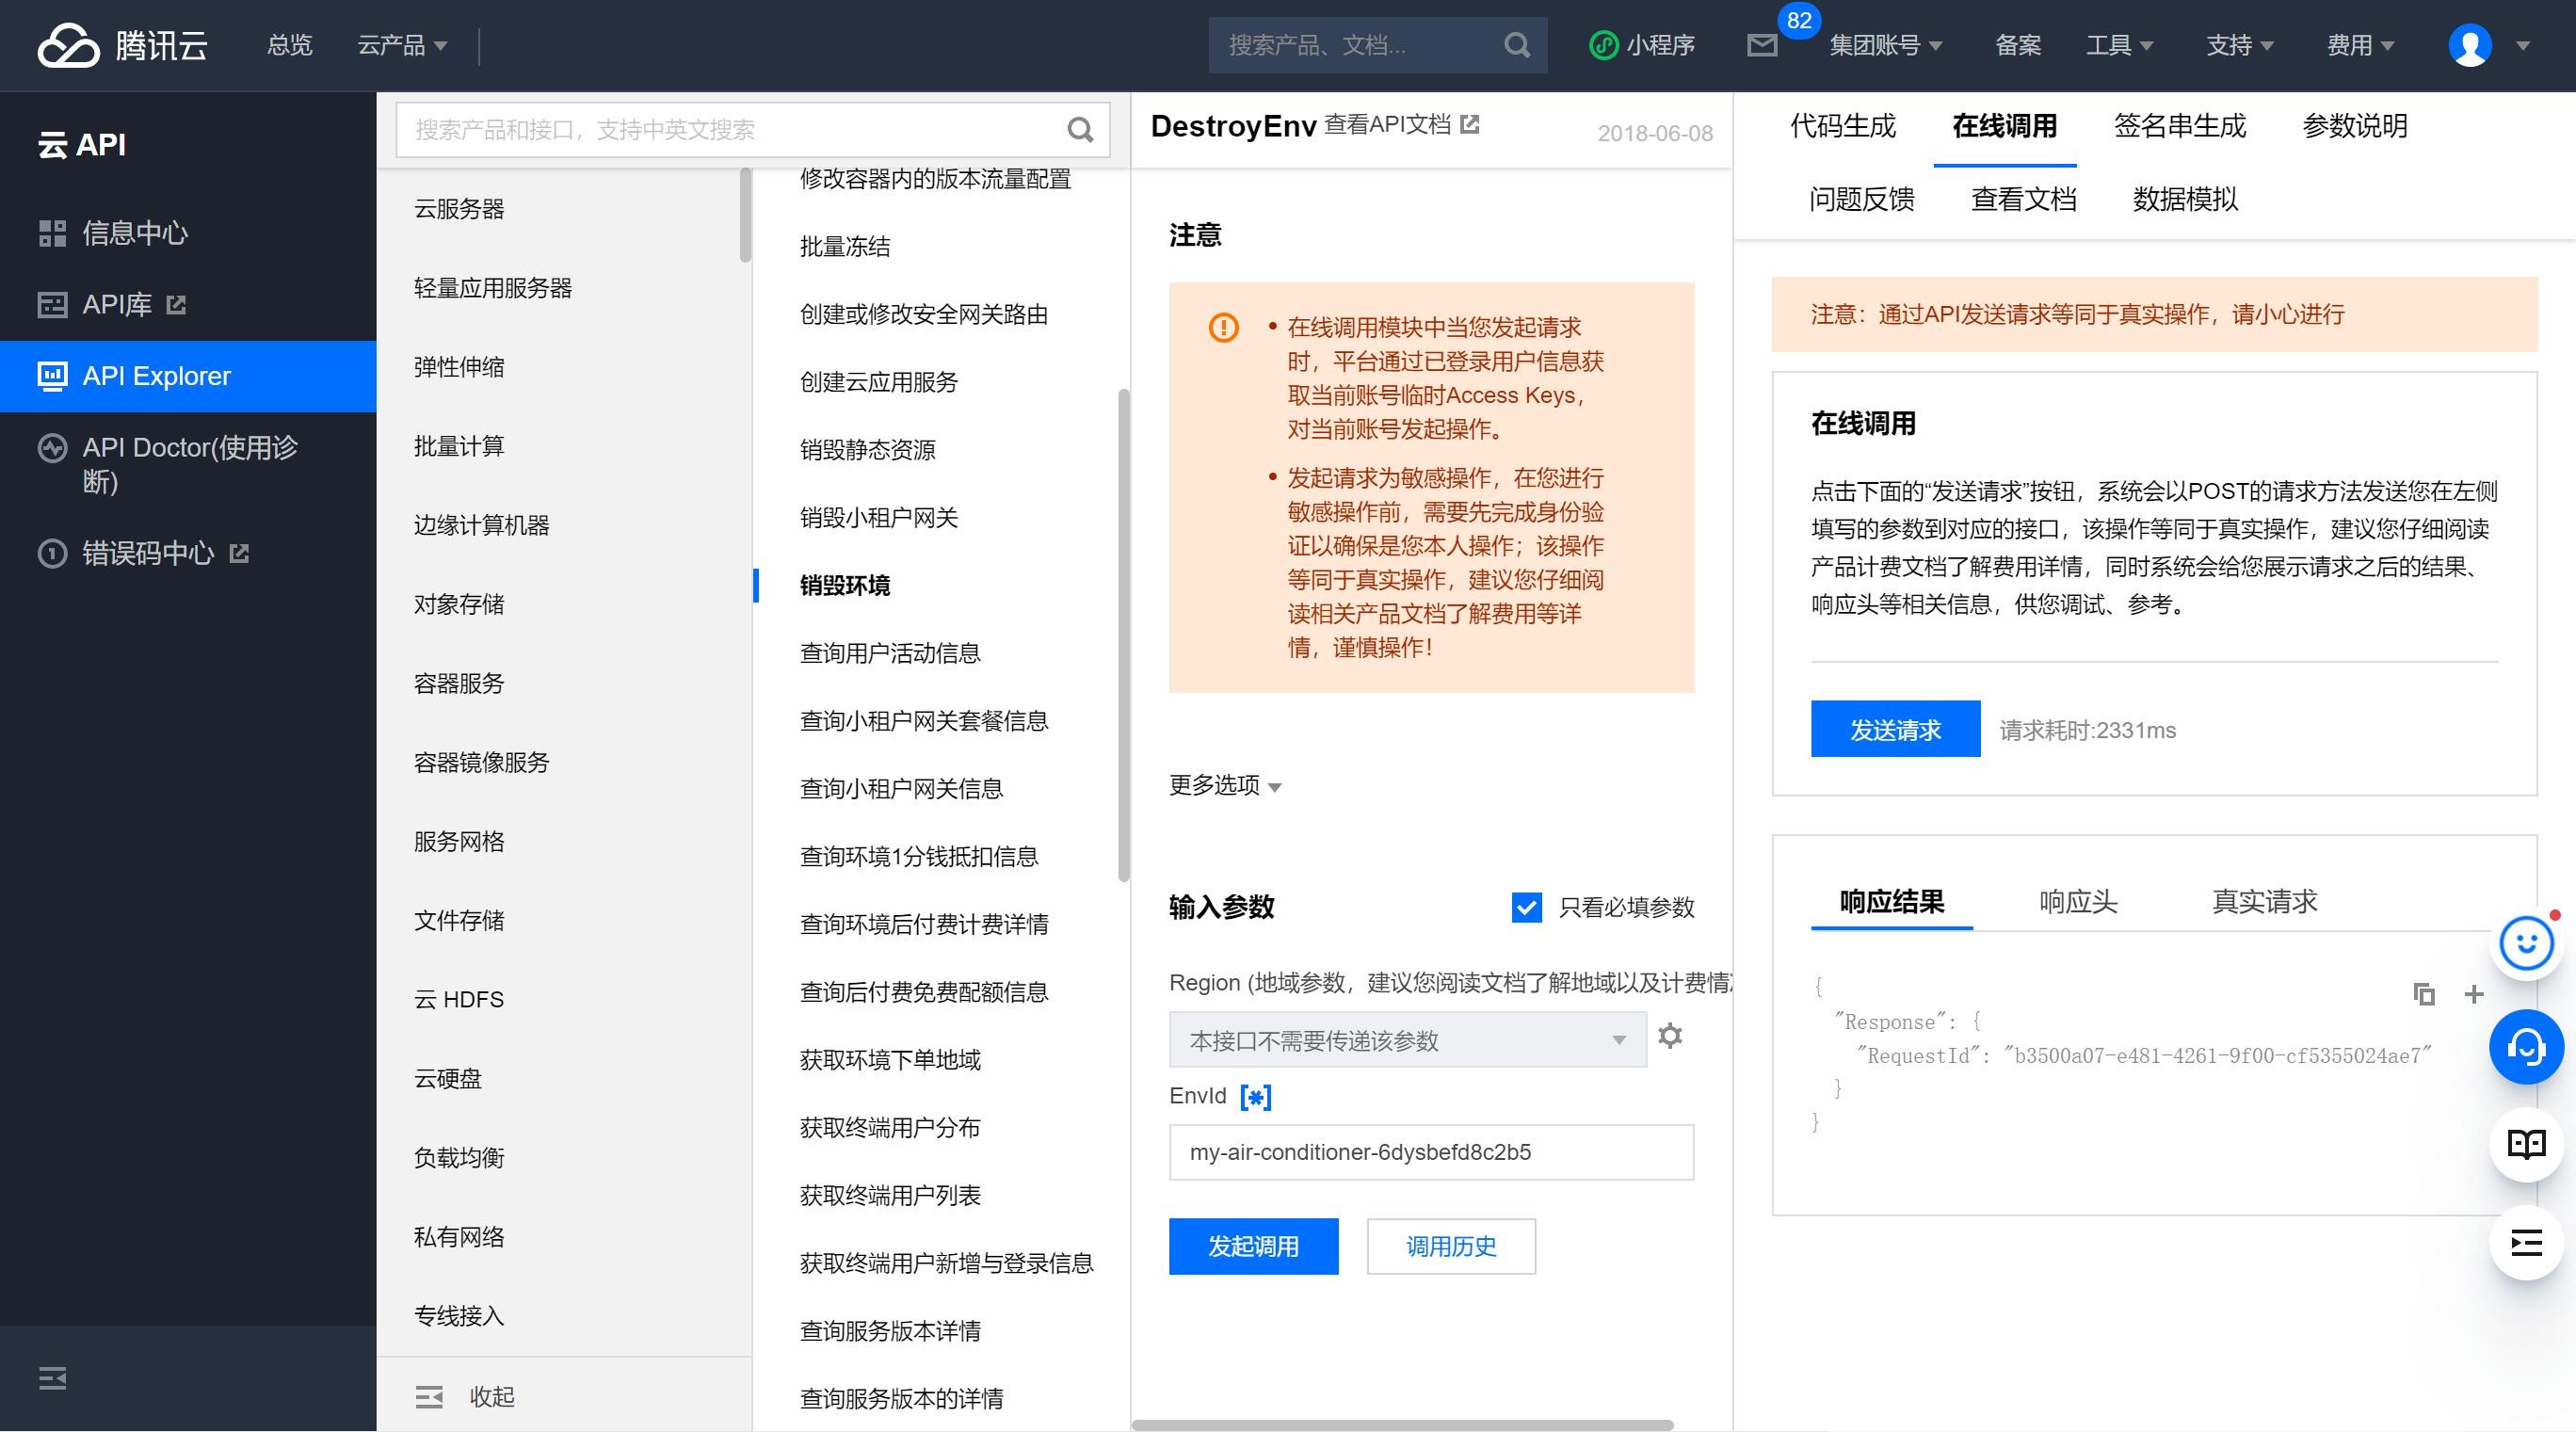Image resolution: width=2576 pixels, height=1432 pixels.
Task: Switch to 数据模拟 tab
Action: pyautogui.click(x=2185, y=199)
